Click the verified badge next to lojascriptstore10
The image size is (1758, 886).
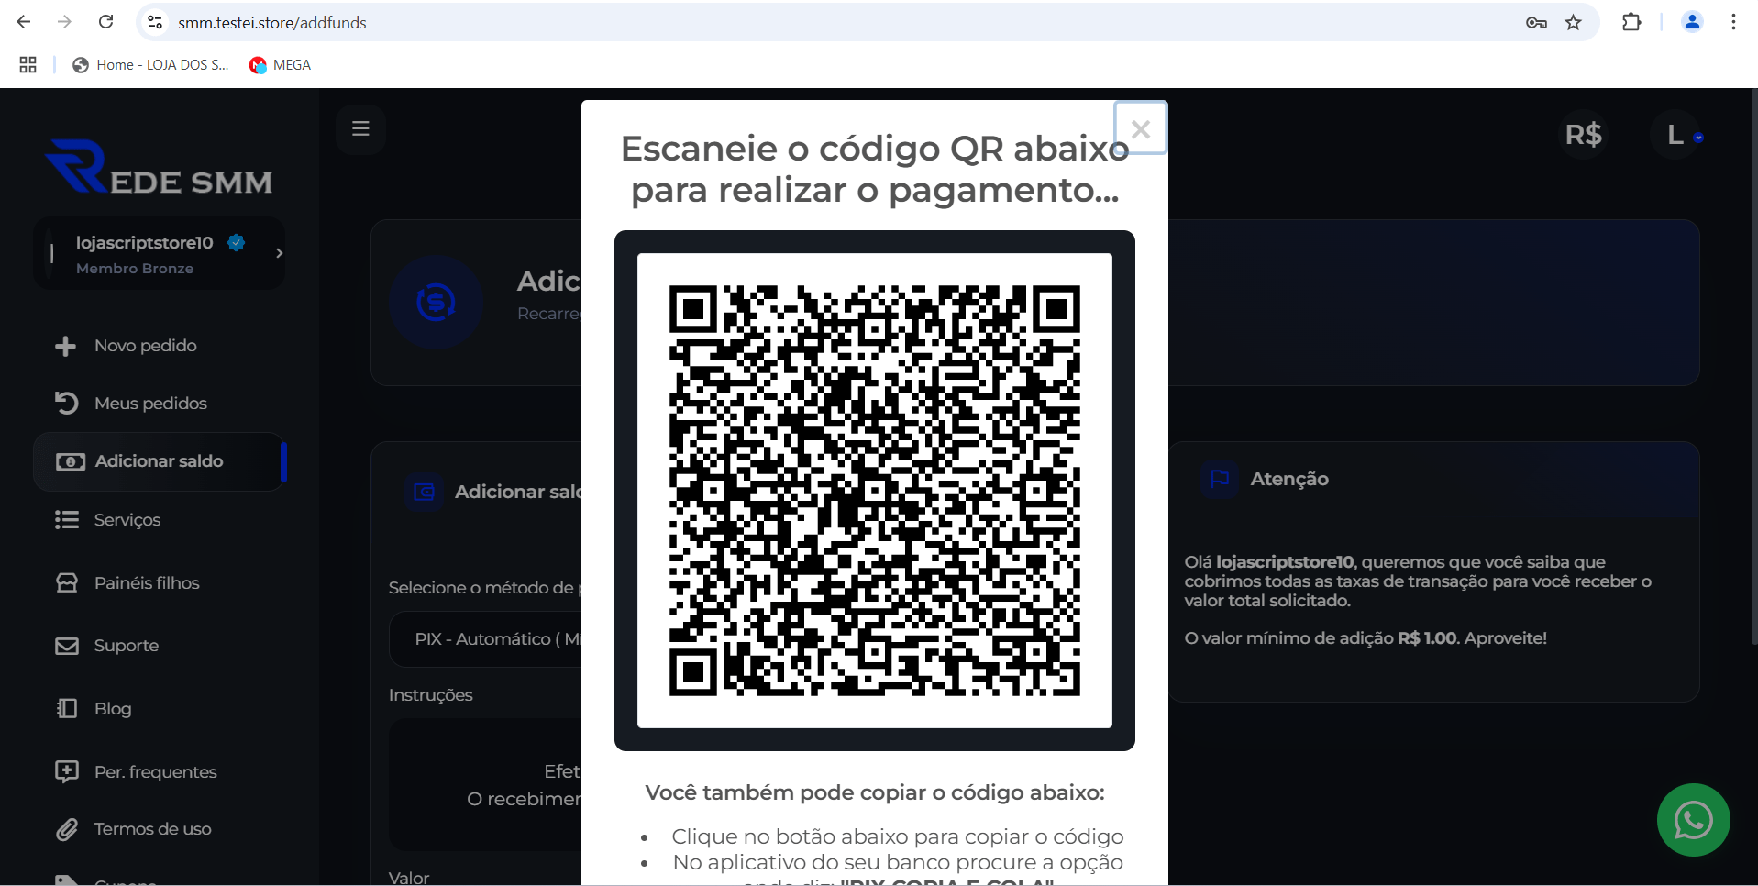237,242
